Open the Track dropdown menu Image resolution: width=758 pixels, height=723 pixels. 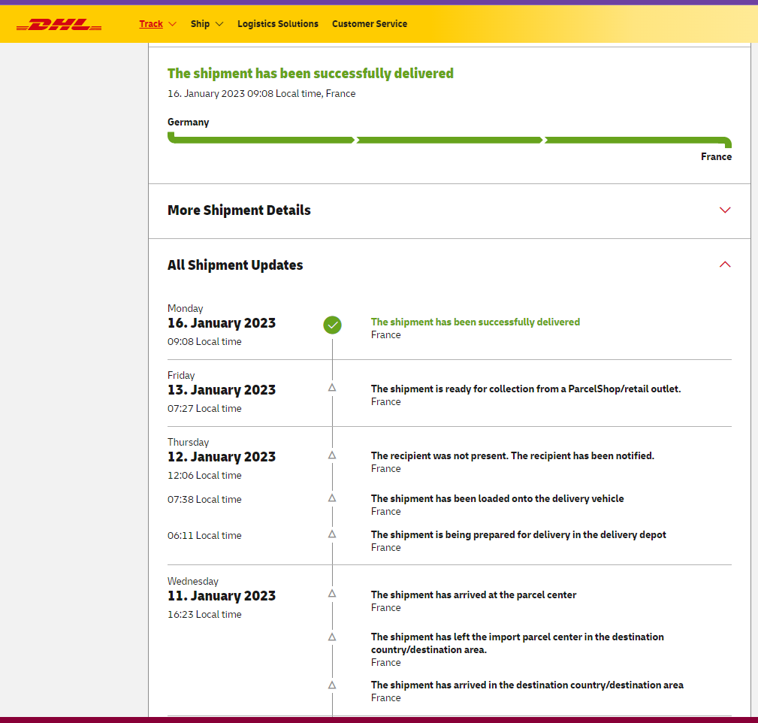coord(157,24)
